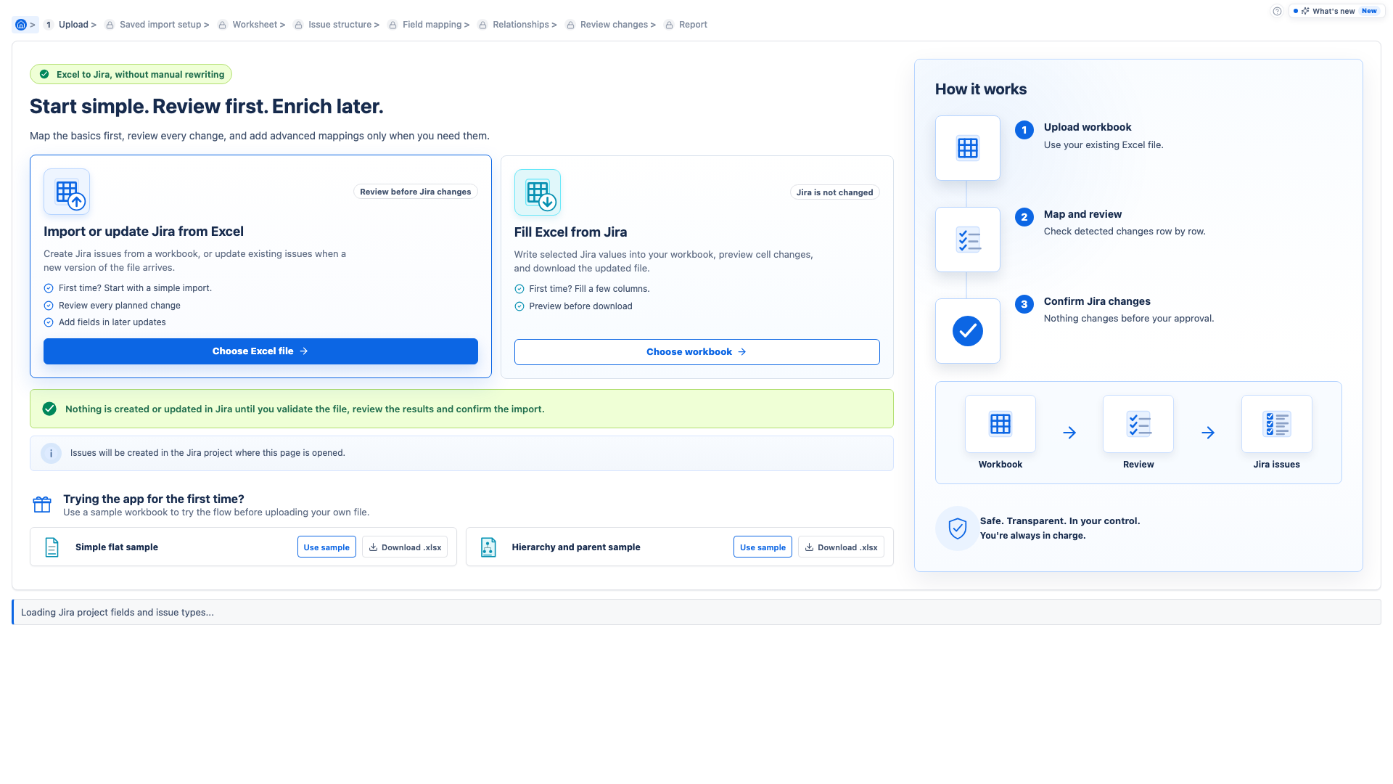Go to Review changes step

pos(611,25)
